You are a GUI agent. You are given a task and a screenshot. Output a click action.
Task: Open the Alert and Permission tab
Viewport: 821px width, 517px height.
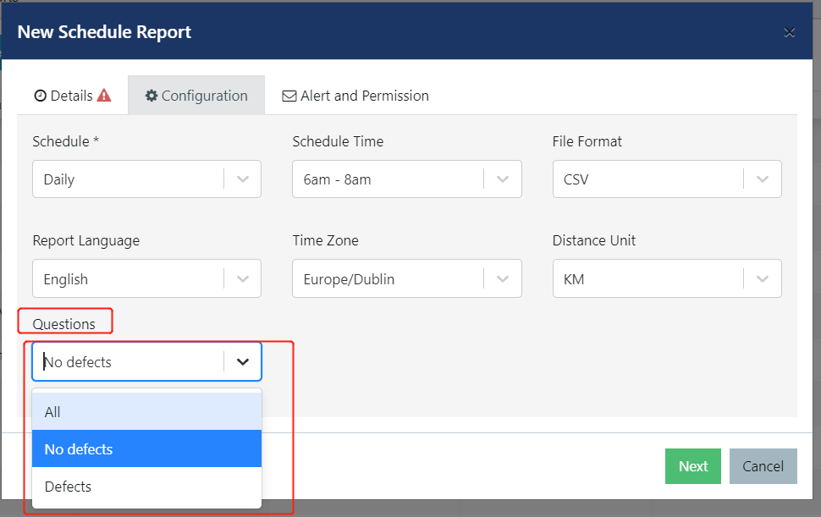pyautogui.click(x=355, y=96)
